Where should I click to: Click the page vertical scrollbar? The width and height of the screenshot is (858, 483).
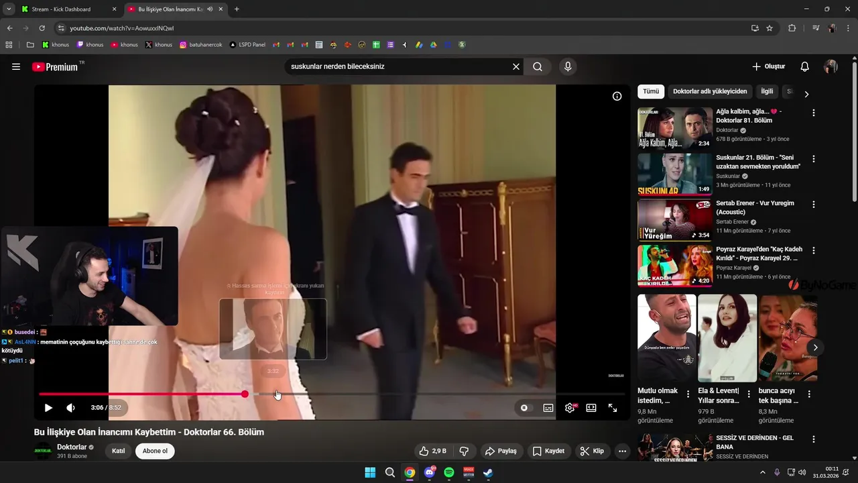click(x=854, y=131)
